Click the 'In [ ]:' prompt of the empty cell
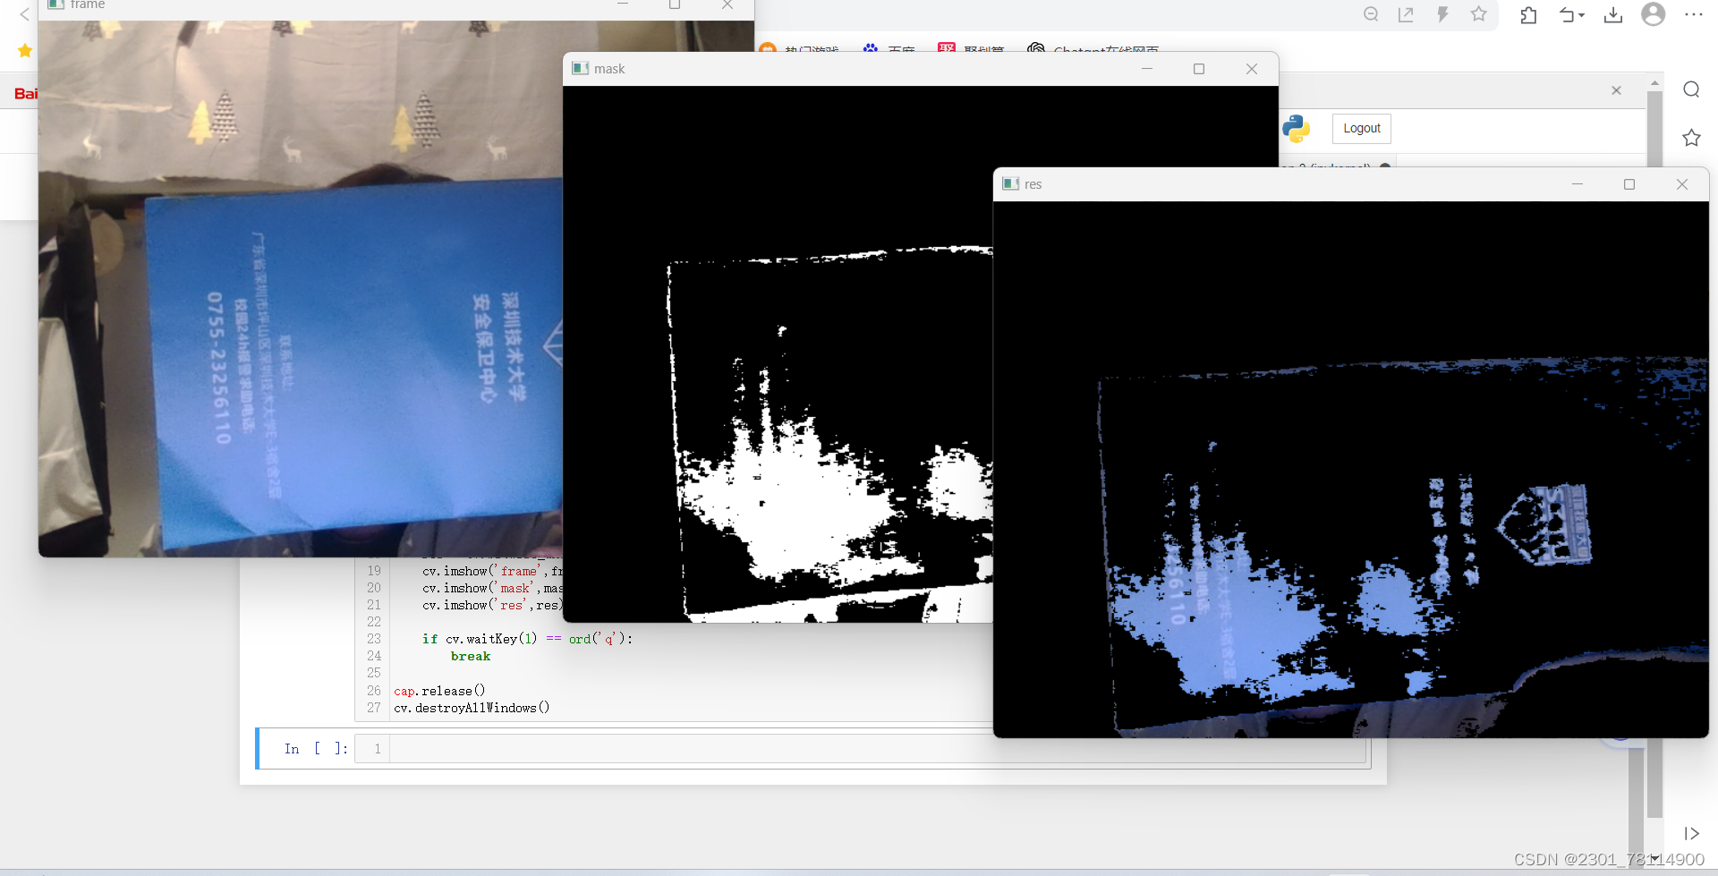Viewport: 1718px width, 876px height. [316, 749]
